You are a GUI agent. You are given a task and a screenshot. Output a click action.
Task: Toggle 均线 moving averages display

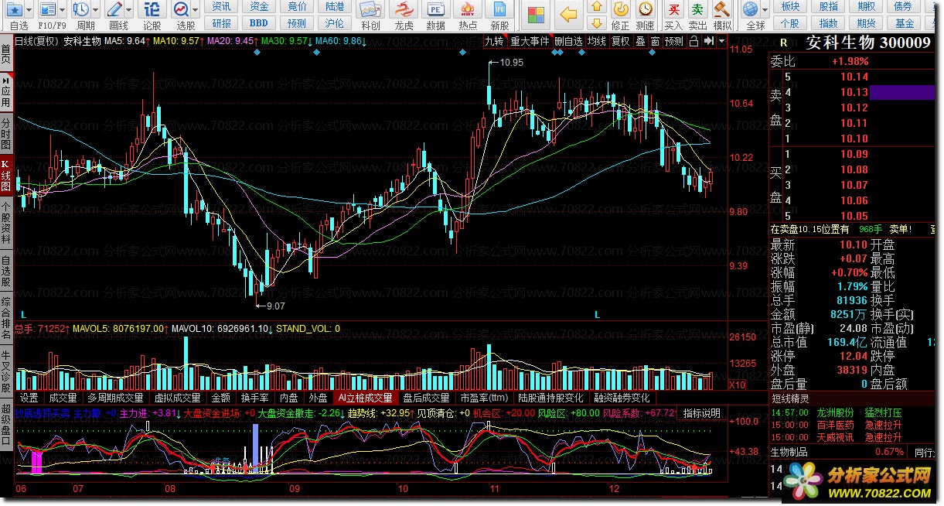click(596, 41)
